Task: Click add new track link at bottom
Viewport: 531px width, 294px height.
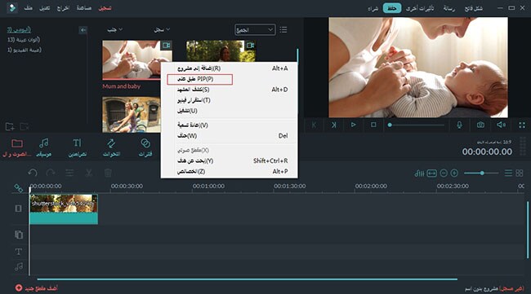Action: click(37, 288)
